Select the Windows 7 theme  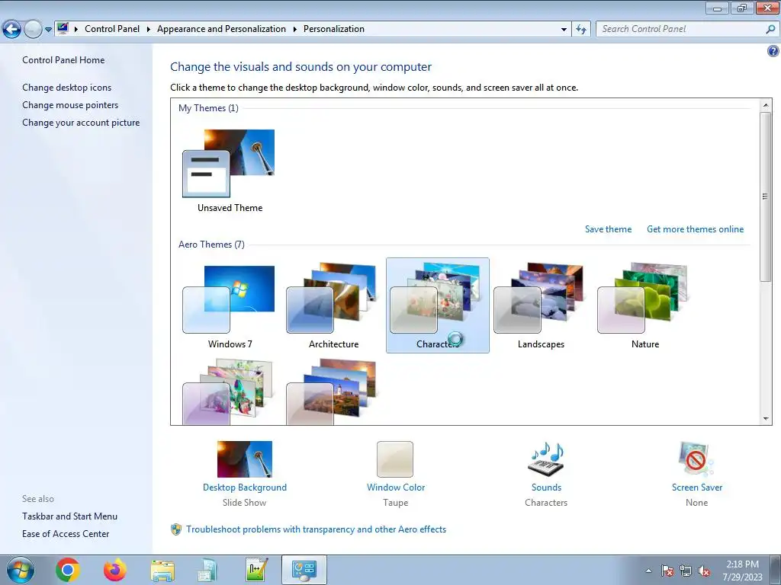click(x=229, y=306)
